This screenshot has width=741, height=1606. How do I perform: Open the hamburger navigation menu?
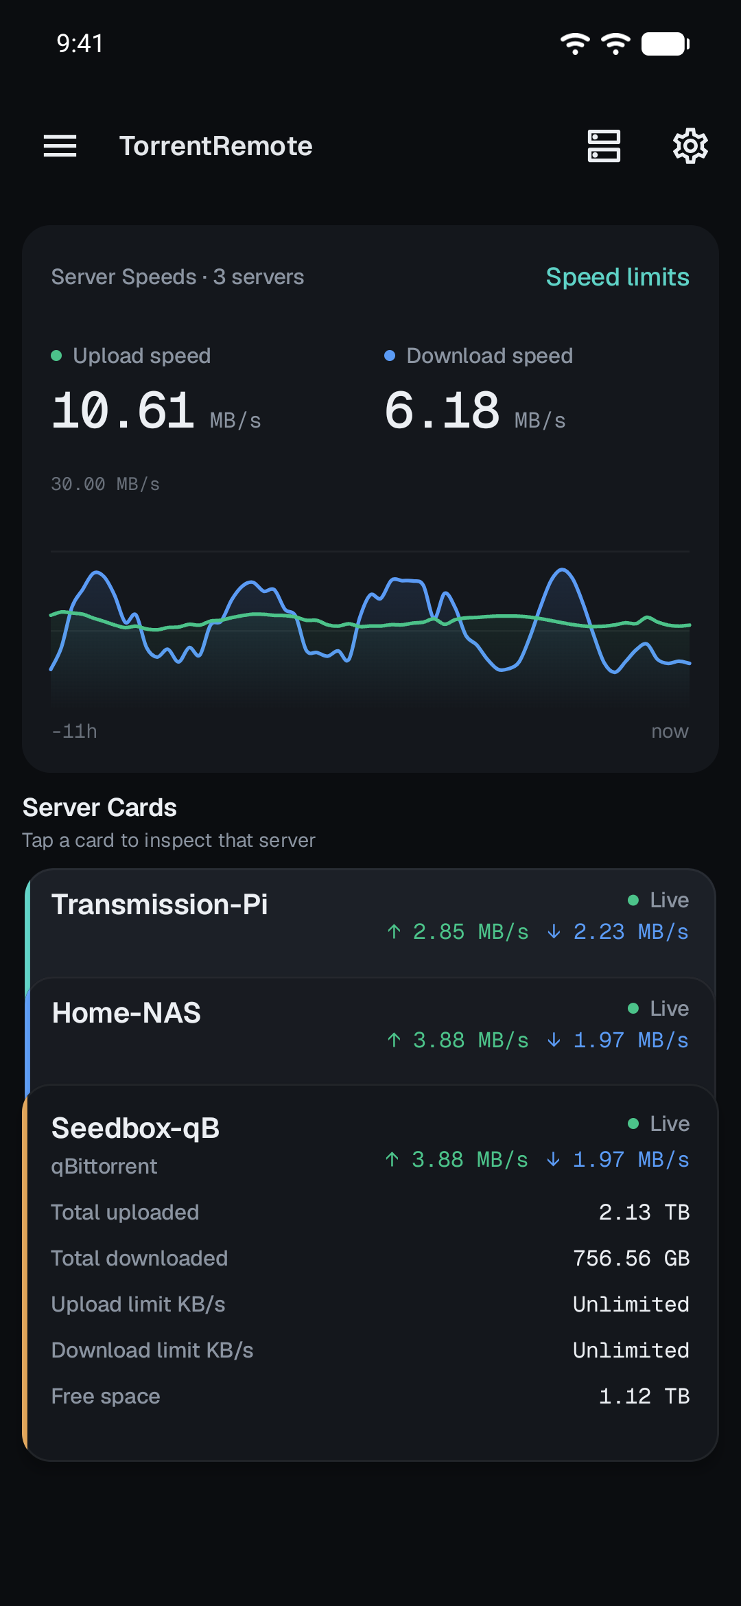pyautogui.click(x=60, y=146)
